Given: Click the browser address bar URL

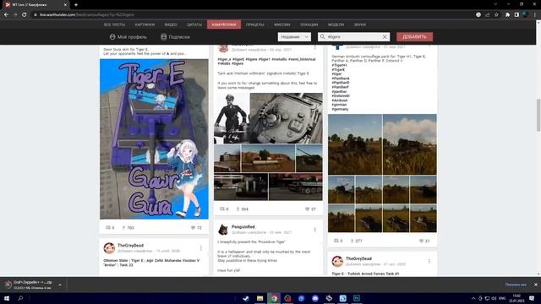Looking at the screenshot, I should click(86, 15).
